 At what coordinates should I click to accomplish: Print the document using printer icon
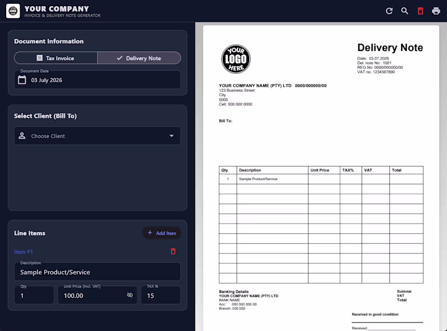(x=436, y=11)
